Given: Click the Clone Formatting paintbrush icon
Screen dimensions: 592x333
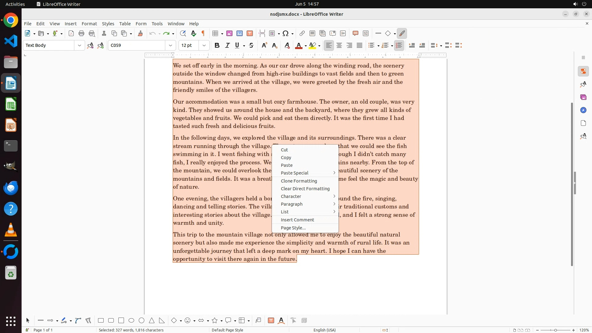Looking at the screenshot, I should [140, 34].
